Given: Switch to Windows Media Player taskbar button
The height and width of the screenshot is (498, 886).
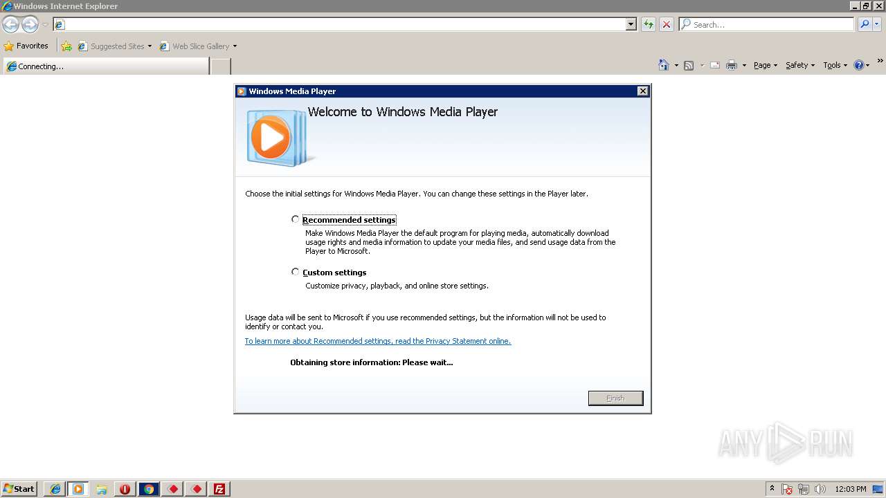Looking at the screenshot, I should [78, 489].
